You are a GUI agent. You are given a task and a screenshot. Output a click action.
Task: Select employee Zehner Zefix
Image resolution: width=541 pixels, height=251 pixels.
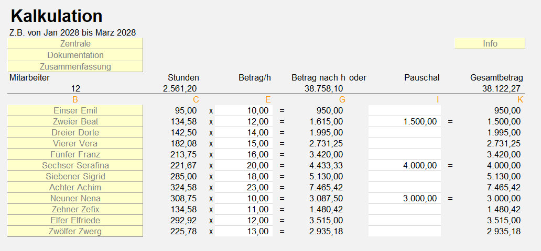(x=75, y=209)
